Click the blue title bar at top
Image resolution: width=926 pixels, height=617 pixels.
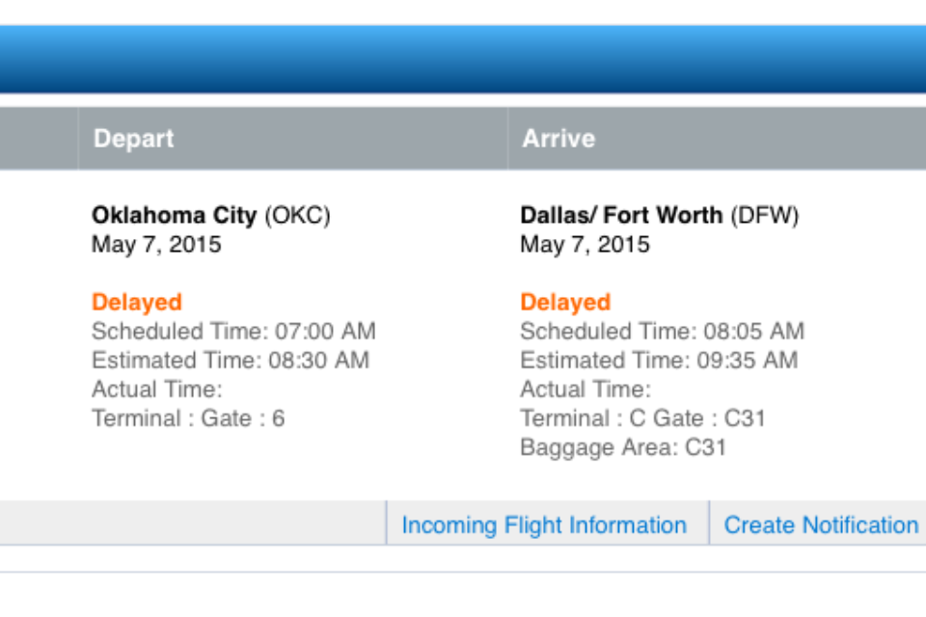(x=463, y=58)
